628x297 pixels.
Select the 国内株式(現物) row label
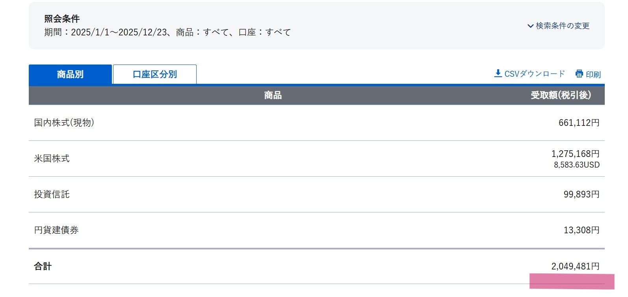pyautogui.click(x=64, y=123)
